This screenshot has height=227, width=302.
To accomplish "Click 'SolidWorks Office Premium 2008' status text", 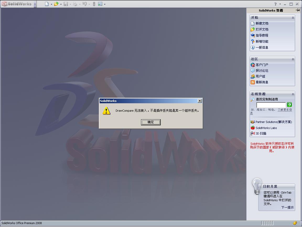I will pyautogui.click(x=21, y=223).
